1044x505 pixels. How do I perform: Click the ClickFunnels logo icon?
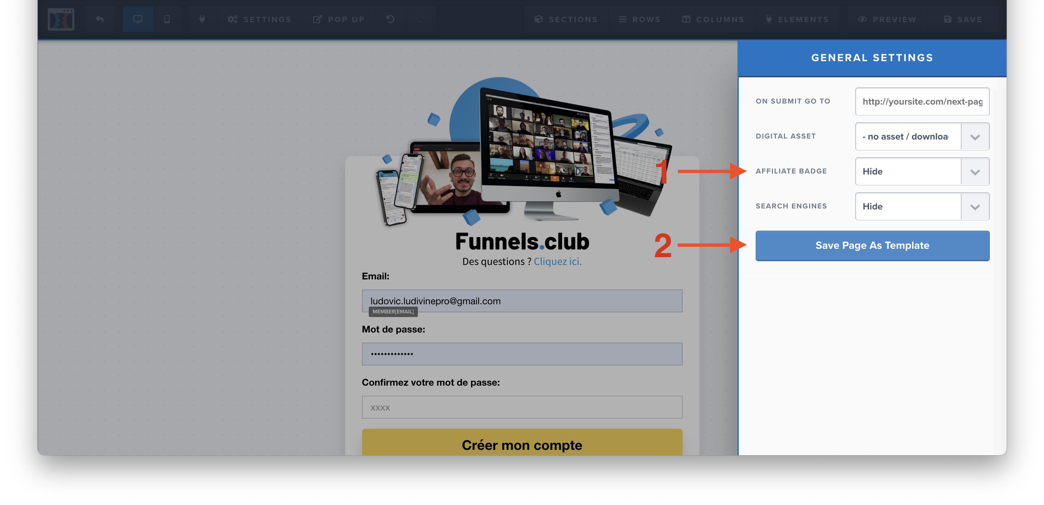(x=61, y=19)
